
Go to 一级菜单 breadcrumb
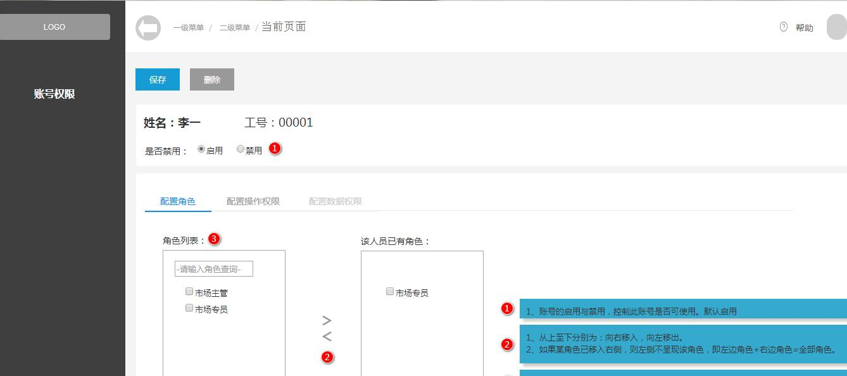click(189, 28)
